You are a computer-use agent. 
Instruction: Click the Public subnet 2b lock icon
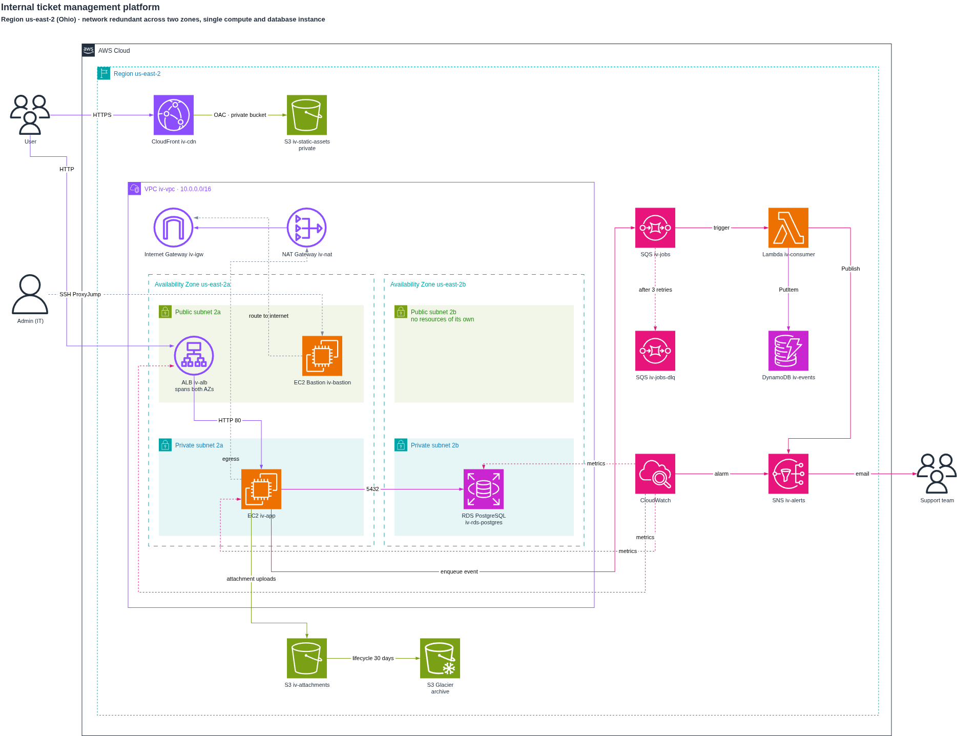coord(401,312)
